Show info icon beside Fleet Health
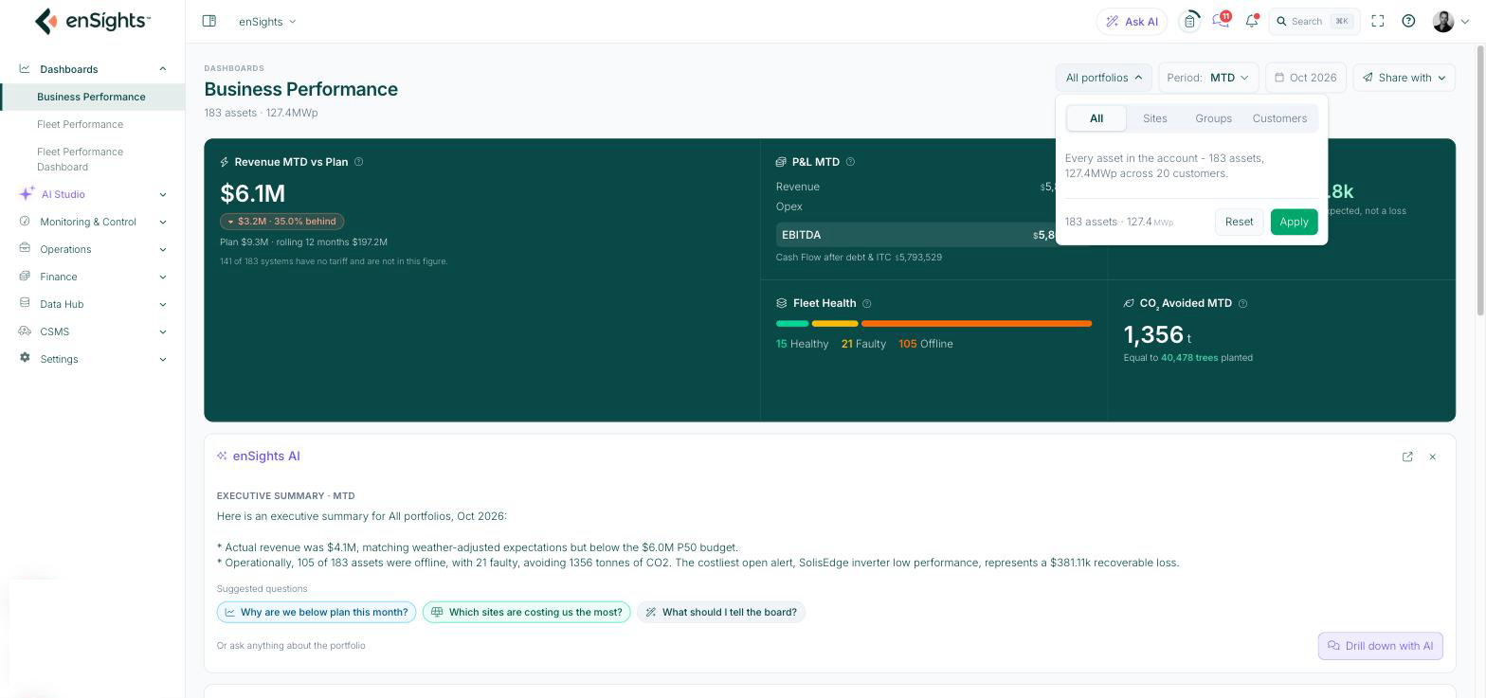 click(866, 303)
